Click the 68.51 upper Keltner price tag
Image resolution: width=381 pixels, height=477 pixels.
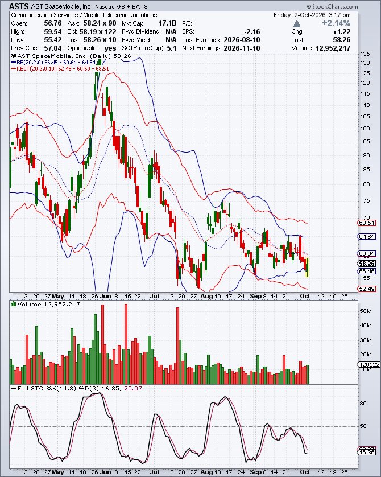pyautogui.click(x=367, y=223)
